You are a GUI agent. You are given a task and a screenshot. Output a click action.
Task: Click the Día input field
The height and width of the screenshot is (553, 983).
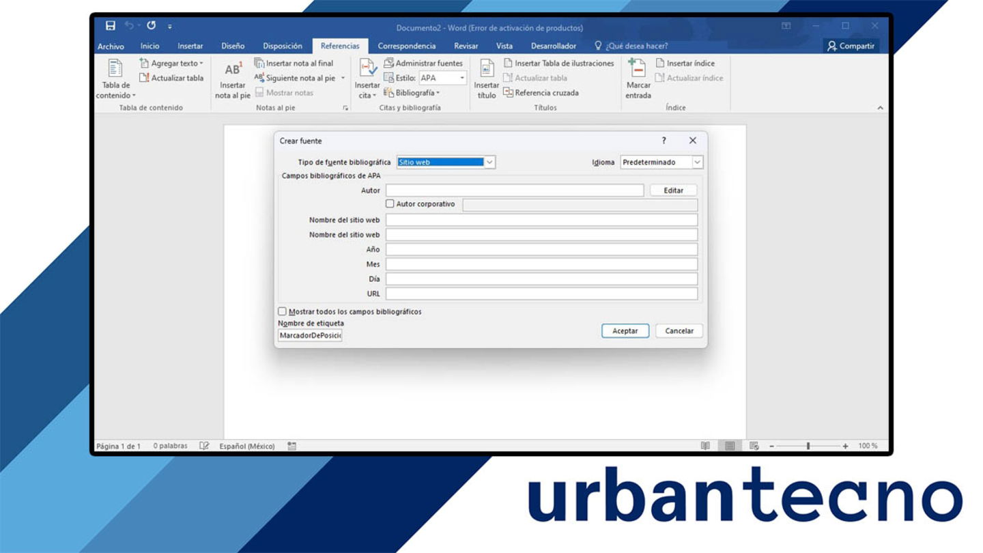coord(541,279)
